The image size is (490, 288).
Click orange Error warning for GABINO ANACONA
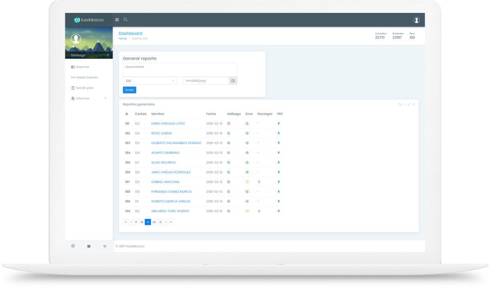coord(247,182)
